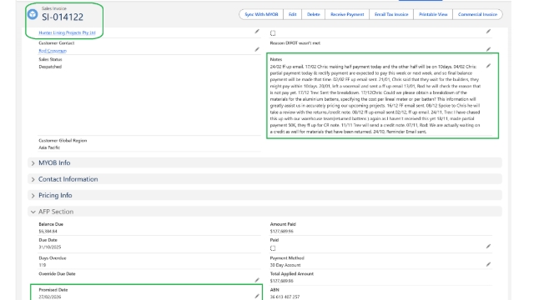Edit the Notes field pencil icon

tap(488, 66)
